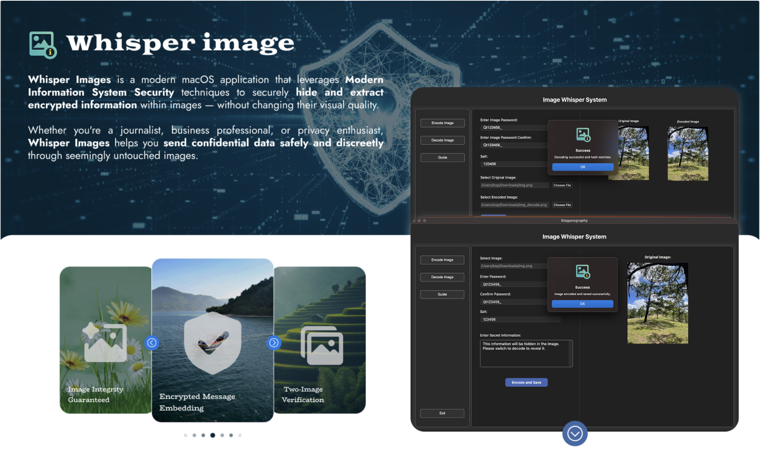Click the stacked images icon on terrace card
762x454 pixels.
click(322, 345)
